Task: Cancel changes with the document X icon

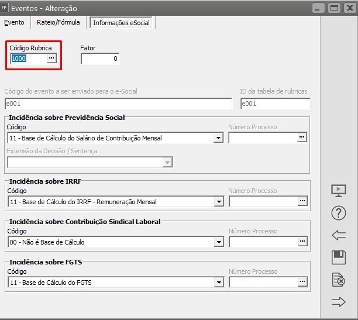Action: [339, 280]
